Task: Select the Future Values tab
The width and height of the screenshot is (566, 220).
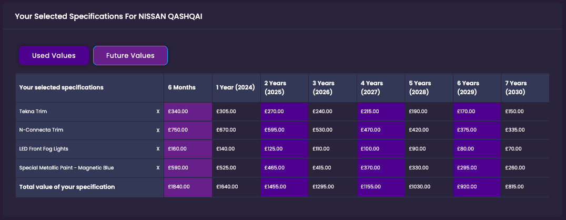Action: (x=130, y=55)
